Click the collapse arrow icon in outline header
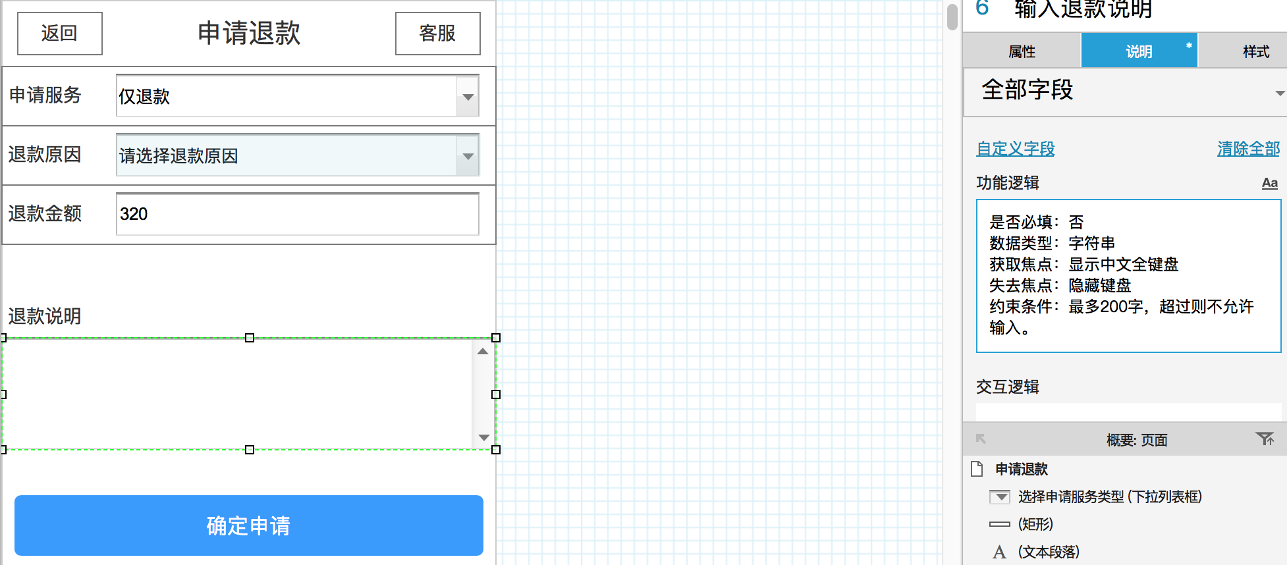 pyautogui.click(x=981, y=439)
